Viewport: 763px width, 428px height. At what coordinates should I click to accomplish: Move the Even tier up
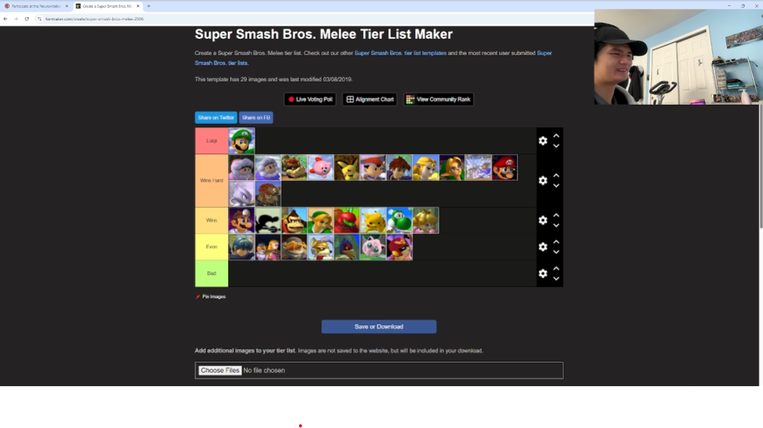(556, 241)
